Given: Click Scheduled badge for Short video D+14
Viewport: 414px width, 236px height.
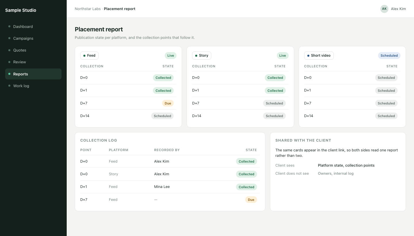Looking at the screenshot, I should [x=386, y=116].
